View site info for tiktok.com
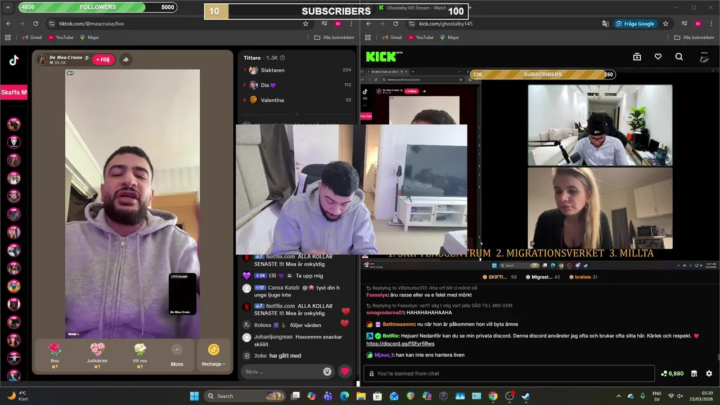 [52, 24]
